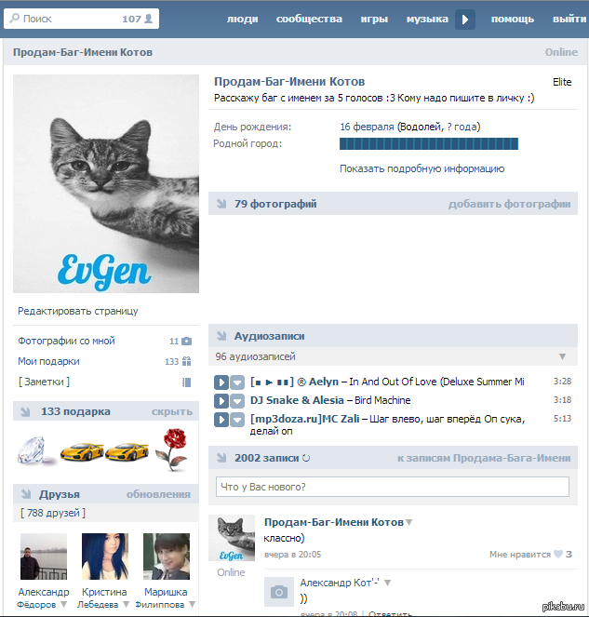The height and width of the screenshot is (617, 589).
Task: Open Маришка Филиппова friend thumbnail
Action: (x=167, y=557)
